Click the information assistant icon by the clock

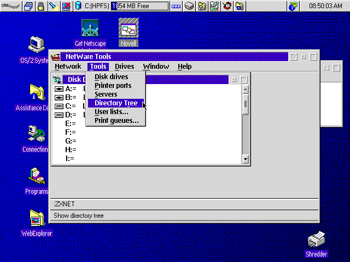(x=293, y=6)
